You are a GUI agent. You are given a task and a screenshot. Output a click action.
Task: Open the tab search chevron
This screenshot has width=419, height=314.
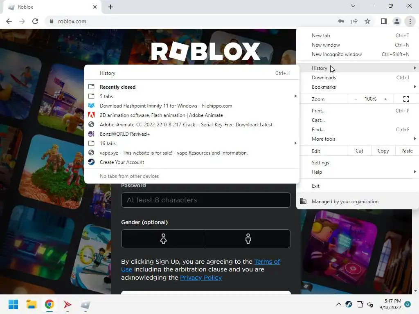[x=353, y=6]
